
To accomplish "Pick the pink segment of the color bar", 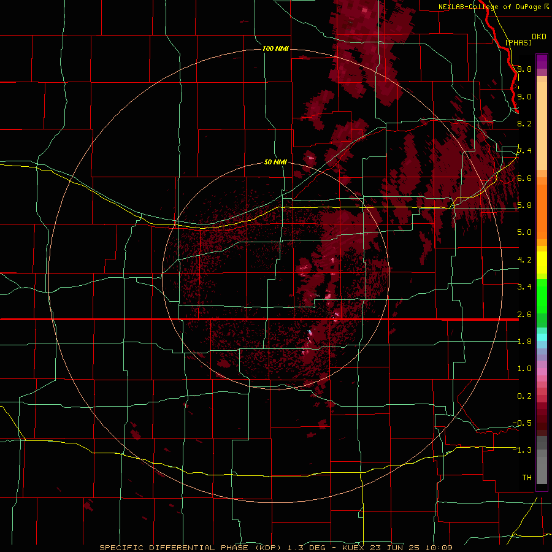I will tap(542, 372).
